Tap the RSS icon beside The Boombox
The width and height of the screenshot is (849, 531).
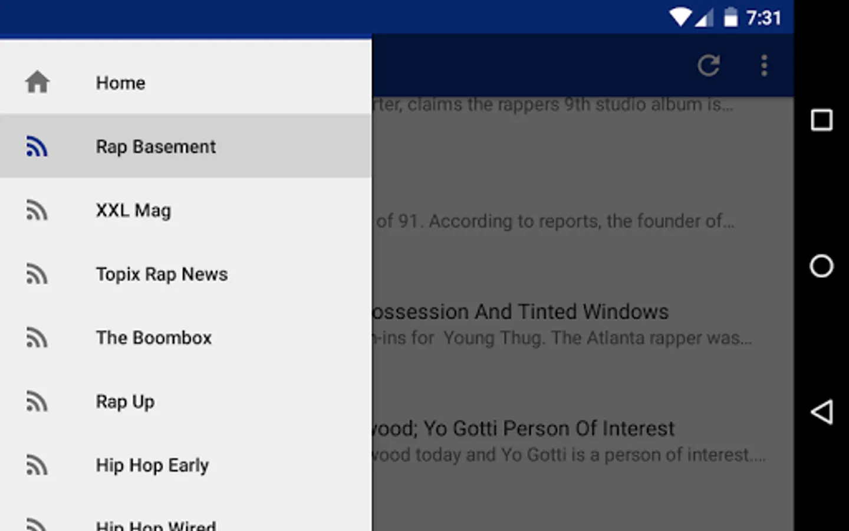[37, 337]
